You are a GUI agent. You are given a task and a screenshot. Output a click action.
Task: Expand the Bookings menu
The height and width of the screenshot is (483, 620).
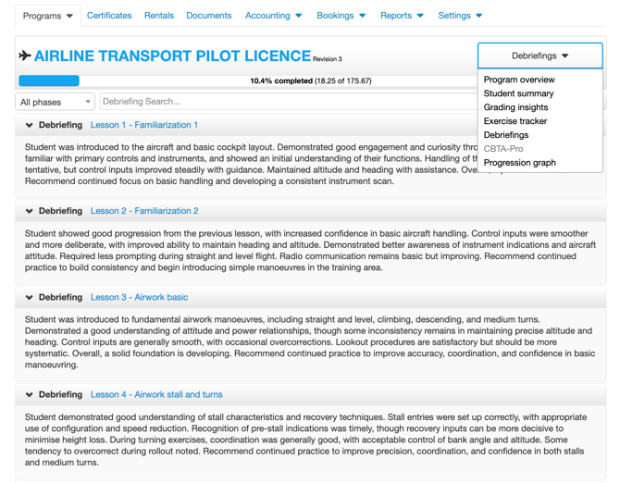pos(341,16)
